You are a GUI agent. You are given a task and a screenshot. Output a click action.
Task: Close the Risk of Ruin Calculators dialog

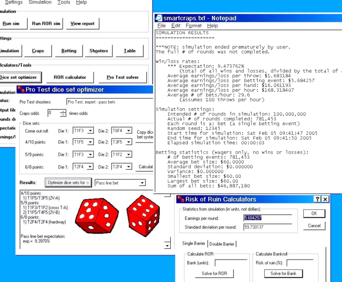click(x=325, y=199)
